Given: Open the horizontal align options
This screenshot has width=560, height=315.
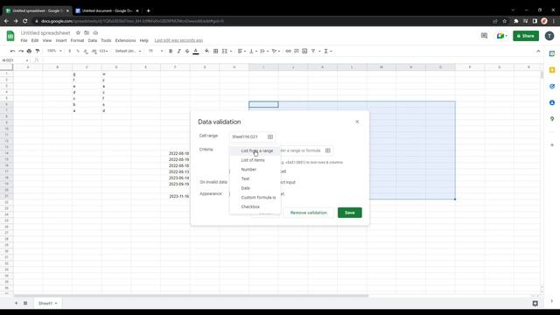Looking at the screenshot, I should point(241,51).
